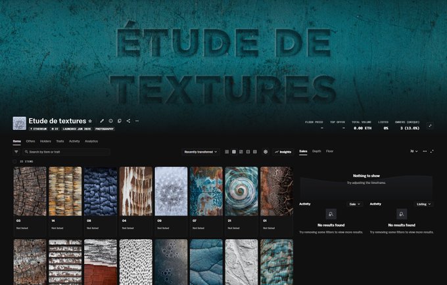Click the pencil edit collection icon
This screenshot has width=447, height=285.
(102, 121)
